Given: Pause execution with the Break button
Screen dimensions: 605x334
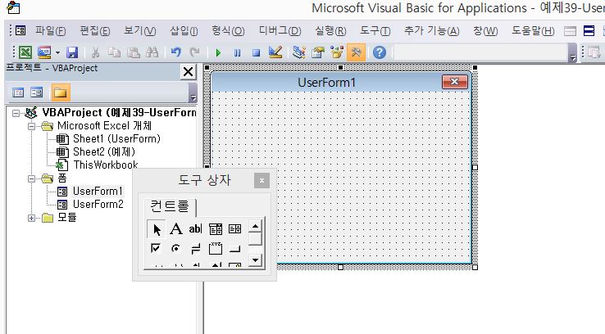Looking at the screenshot, I should tap(237, 52).
